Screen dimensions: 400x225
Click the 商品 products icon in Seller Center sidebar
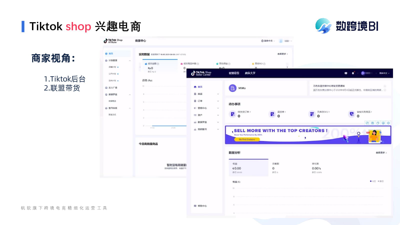click(x=195, y=94)
